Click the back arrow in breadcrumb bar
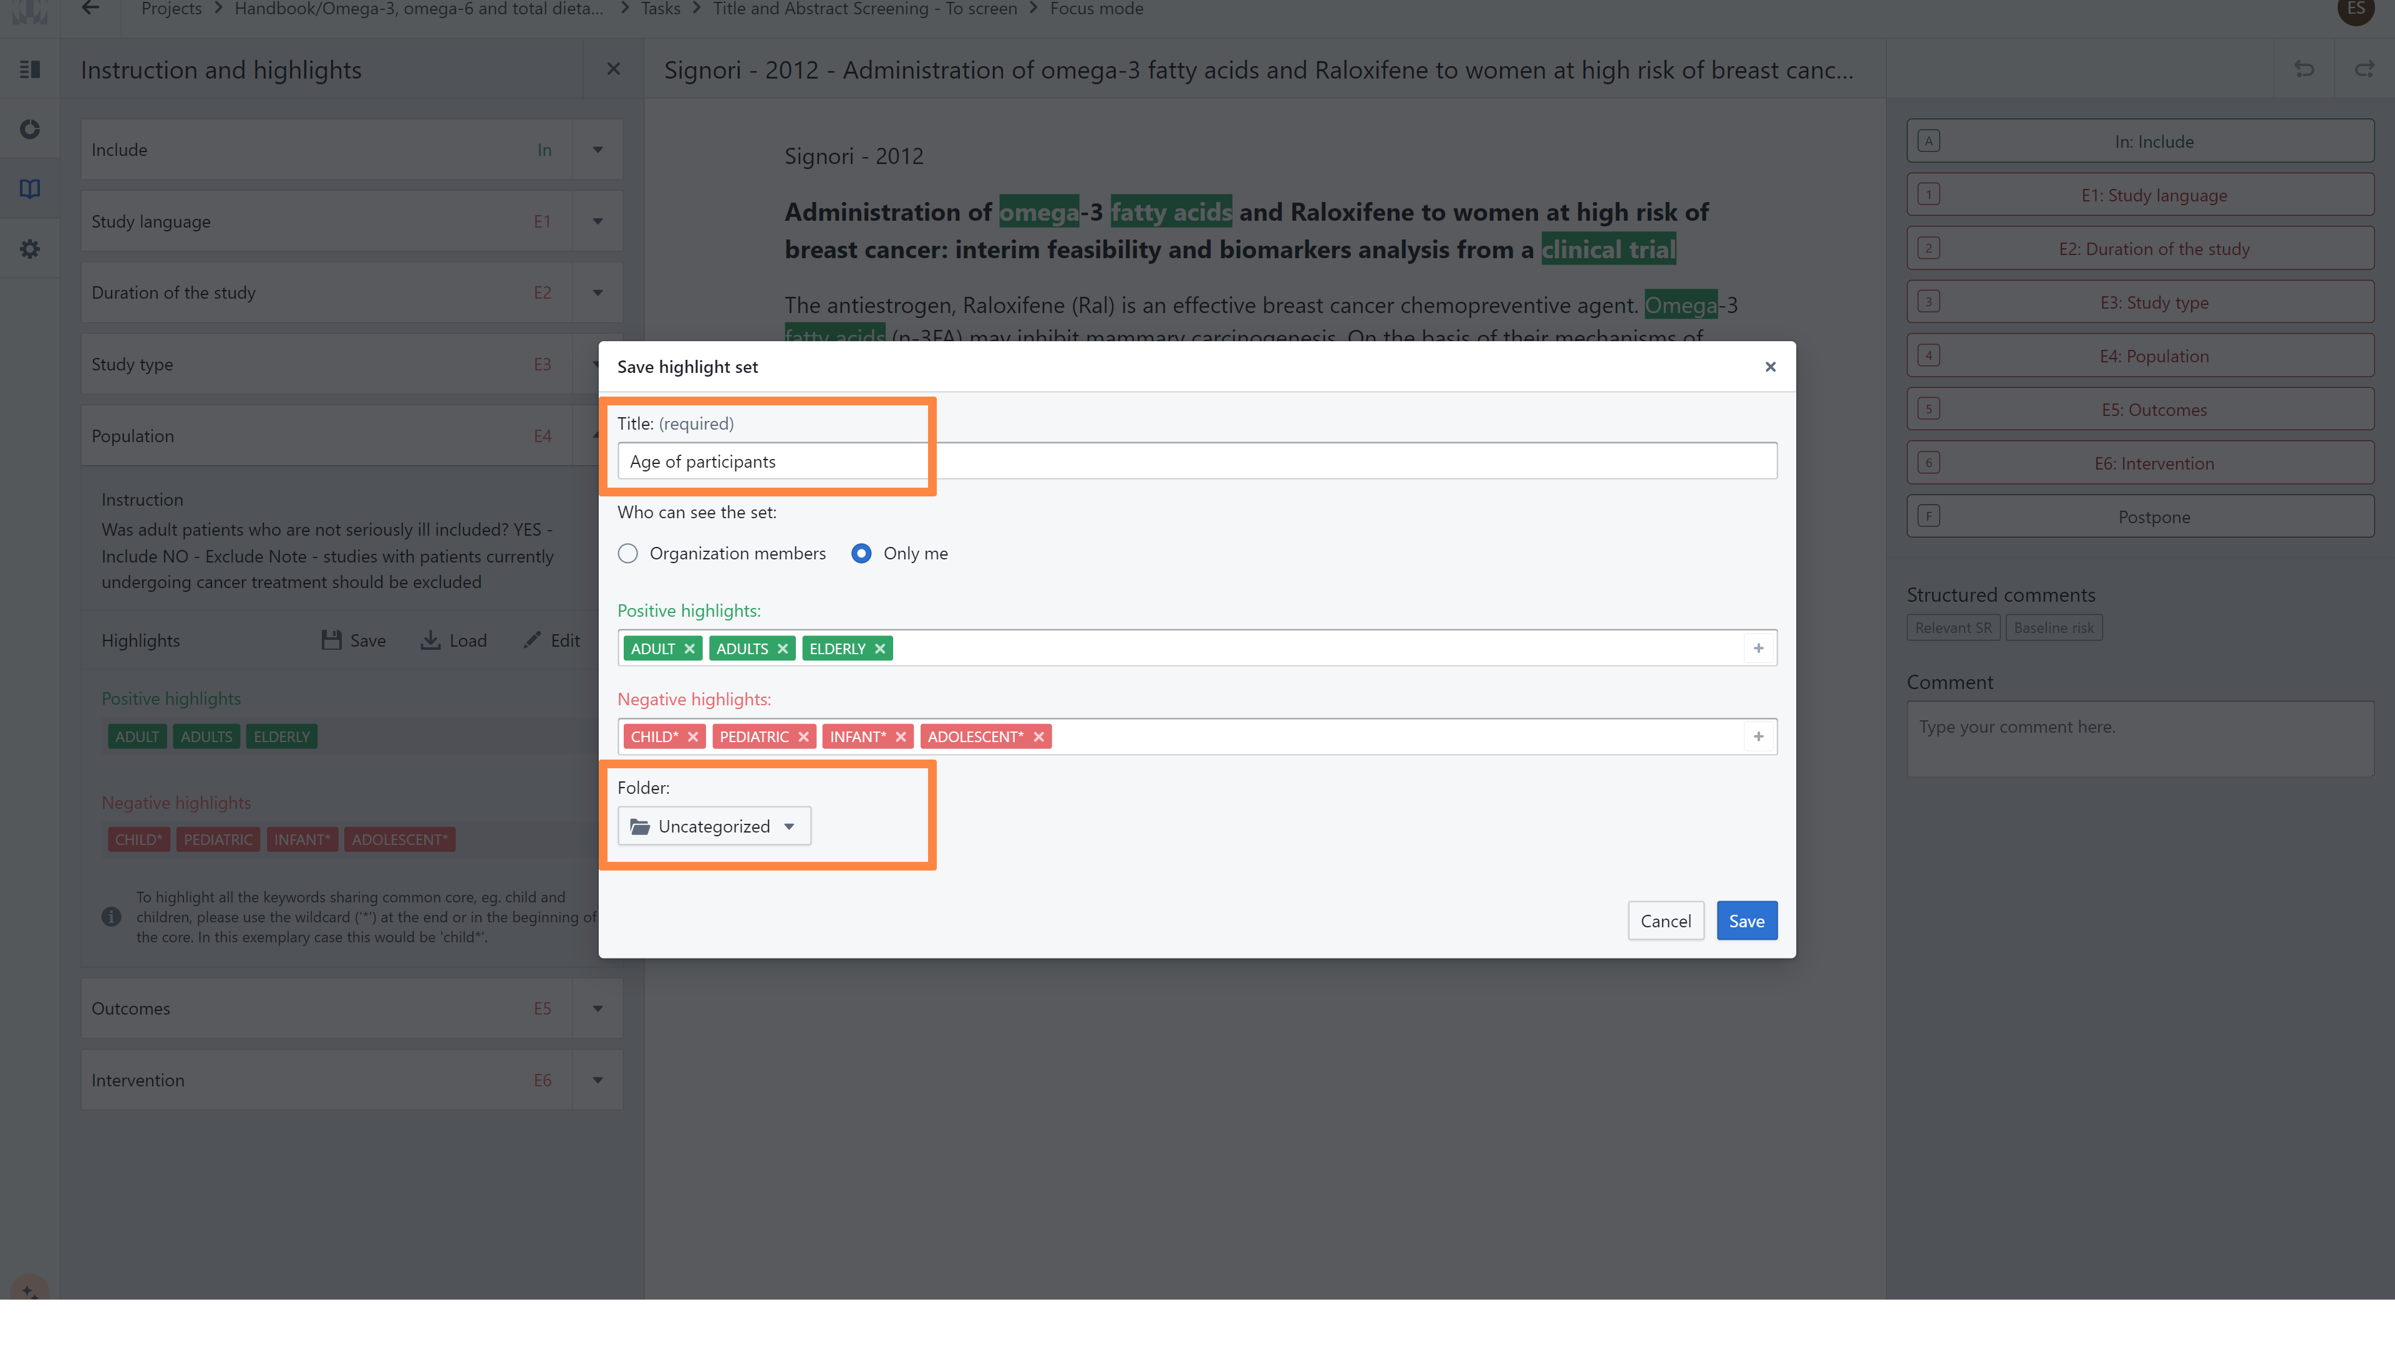Screen dimensions: 2395x1347 [x=90, y=9]
